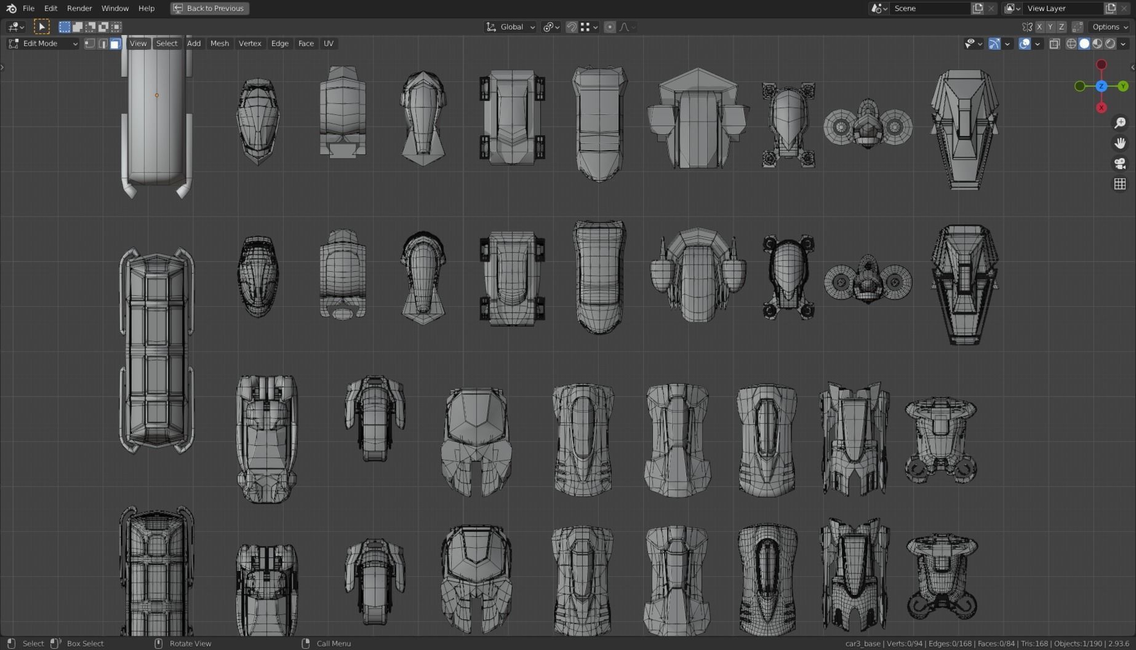Click the zoom magnifier viewport icon
Image resolution: width=1136 pixels, height=650 pixels.
(1120, 123)
